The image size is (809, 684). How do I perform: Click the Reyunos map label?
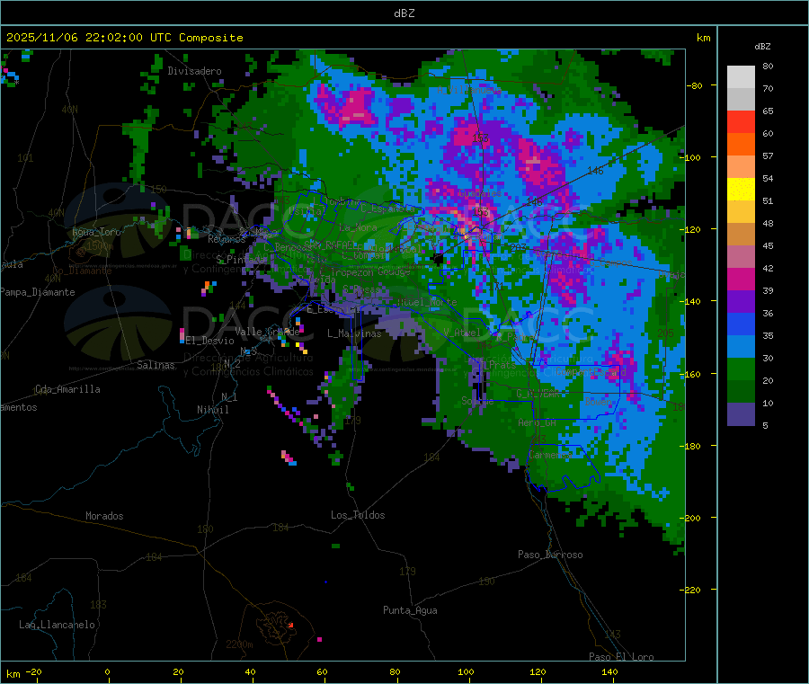click(x=227, y=239)
